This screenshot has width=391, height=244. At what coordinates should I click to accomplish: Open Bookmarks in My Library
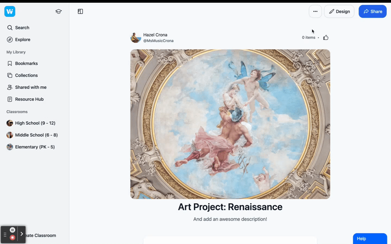tap(26, 63)
